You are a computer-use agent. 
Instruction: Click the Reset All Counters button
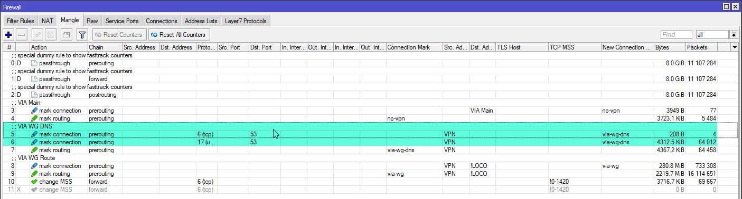click(179, 35)
